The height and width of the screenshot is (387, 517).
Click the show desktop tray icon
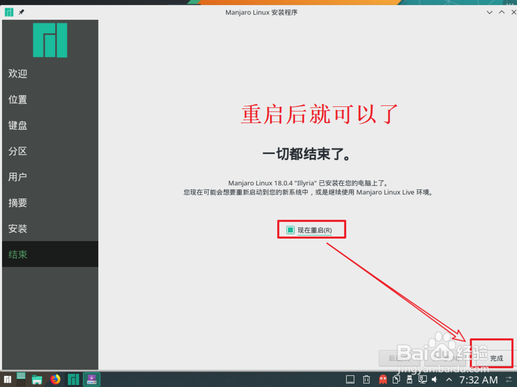(350, 380)
